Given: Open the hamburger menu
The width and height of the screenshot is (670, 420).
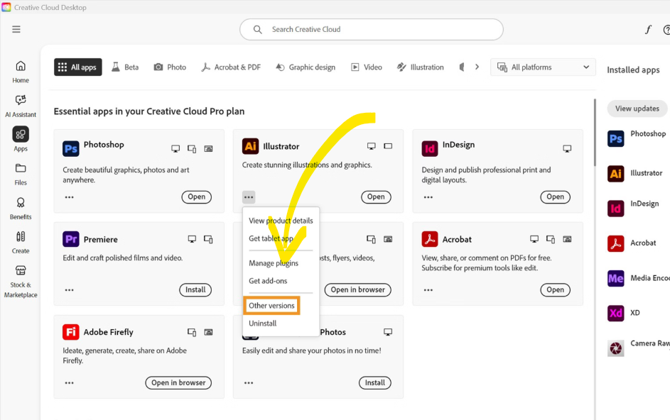Looking at the screenshot, I should point(16,29).
